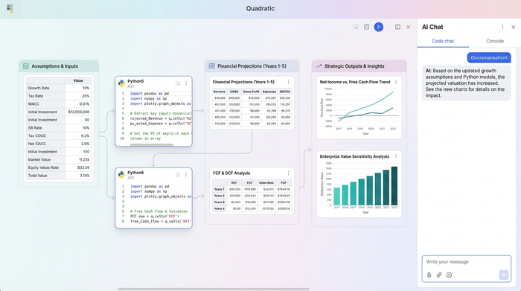Image resolution: width=521 pixels, height=291 pixels.
Task: Open the Python6 cell options menu
Action: tap(186, 175)
